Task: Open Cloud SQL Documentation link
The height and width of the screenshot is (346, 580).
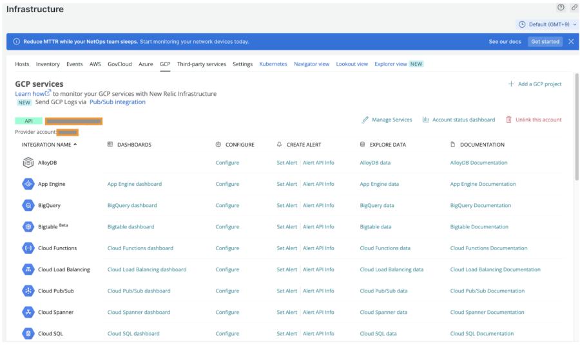Action: click(482, 333)
